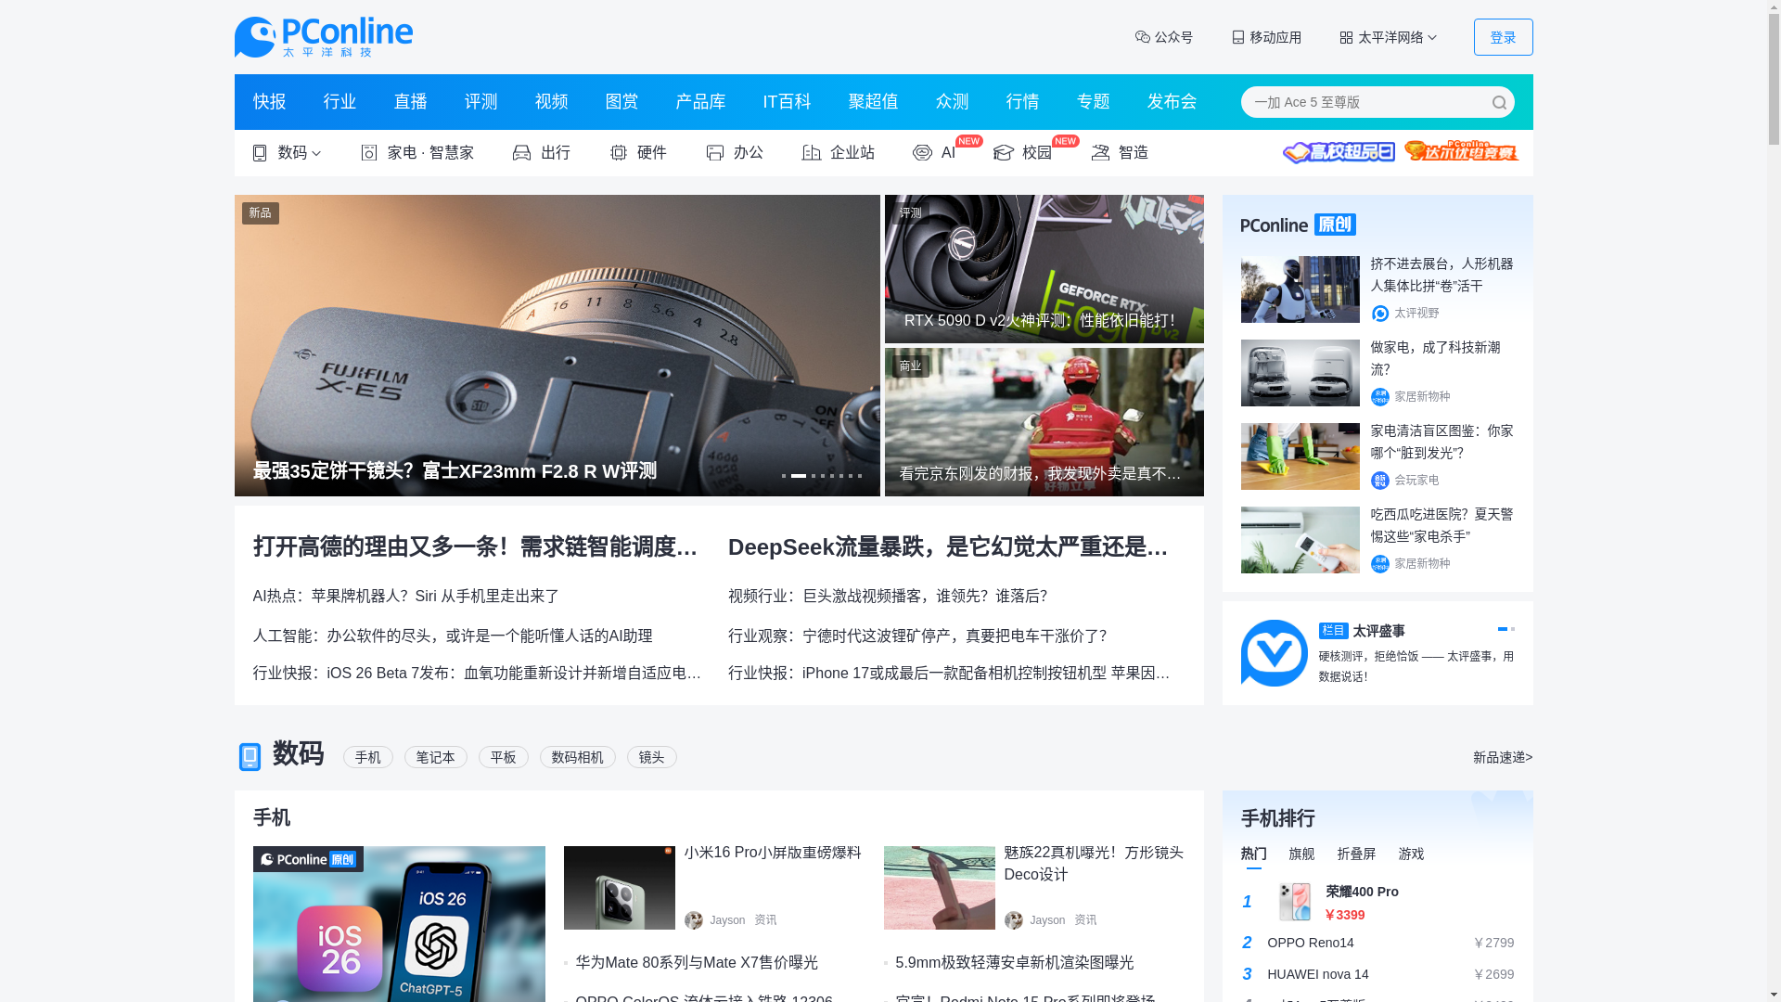
Task: Expand the 数码 category dropdown
Action: 287,153
